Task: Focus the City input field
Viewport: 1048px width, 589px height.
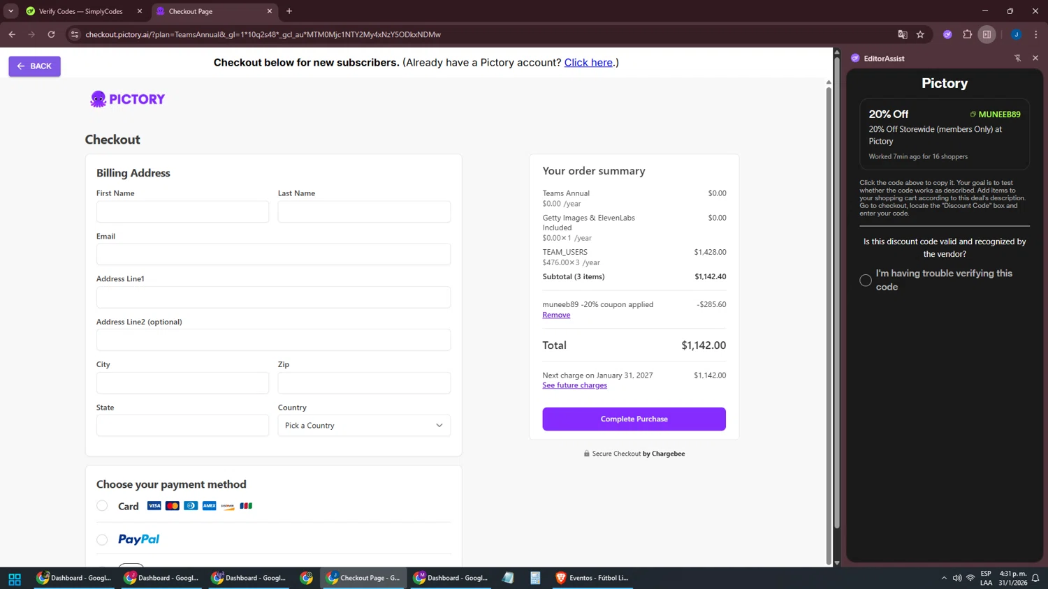Action: pos(182,382)
